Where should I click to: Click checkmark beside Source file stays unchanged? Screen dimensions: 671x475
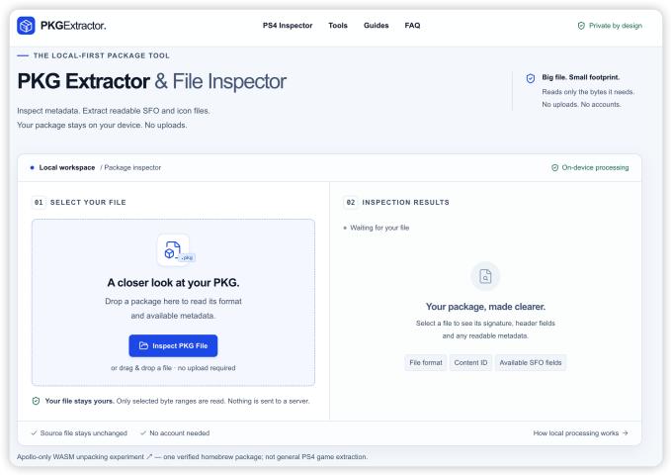pos(34,433)
